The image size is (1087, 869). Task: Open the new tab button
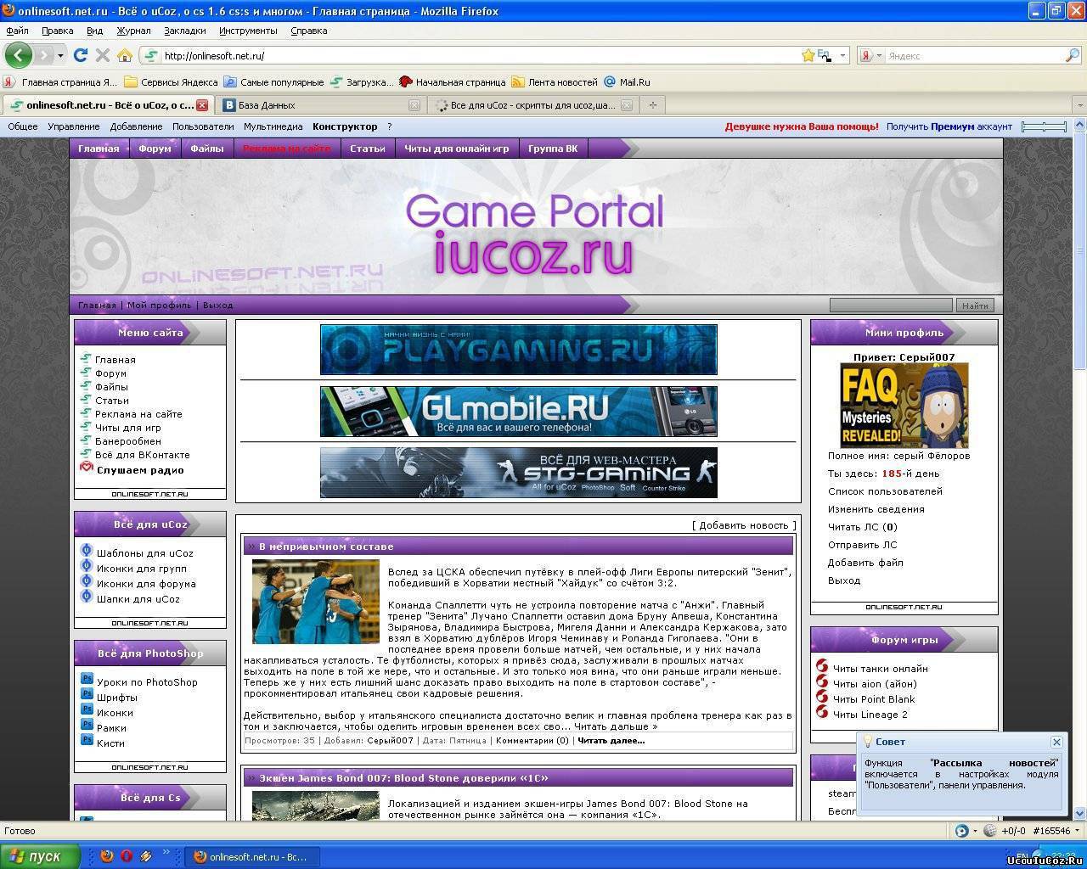tap(652, 105)
